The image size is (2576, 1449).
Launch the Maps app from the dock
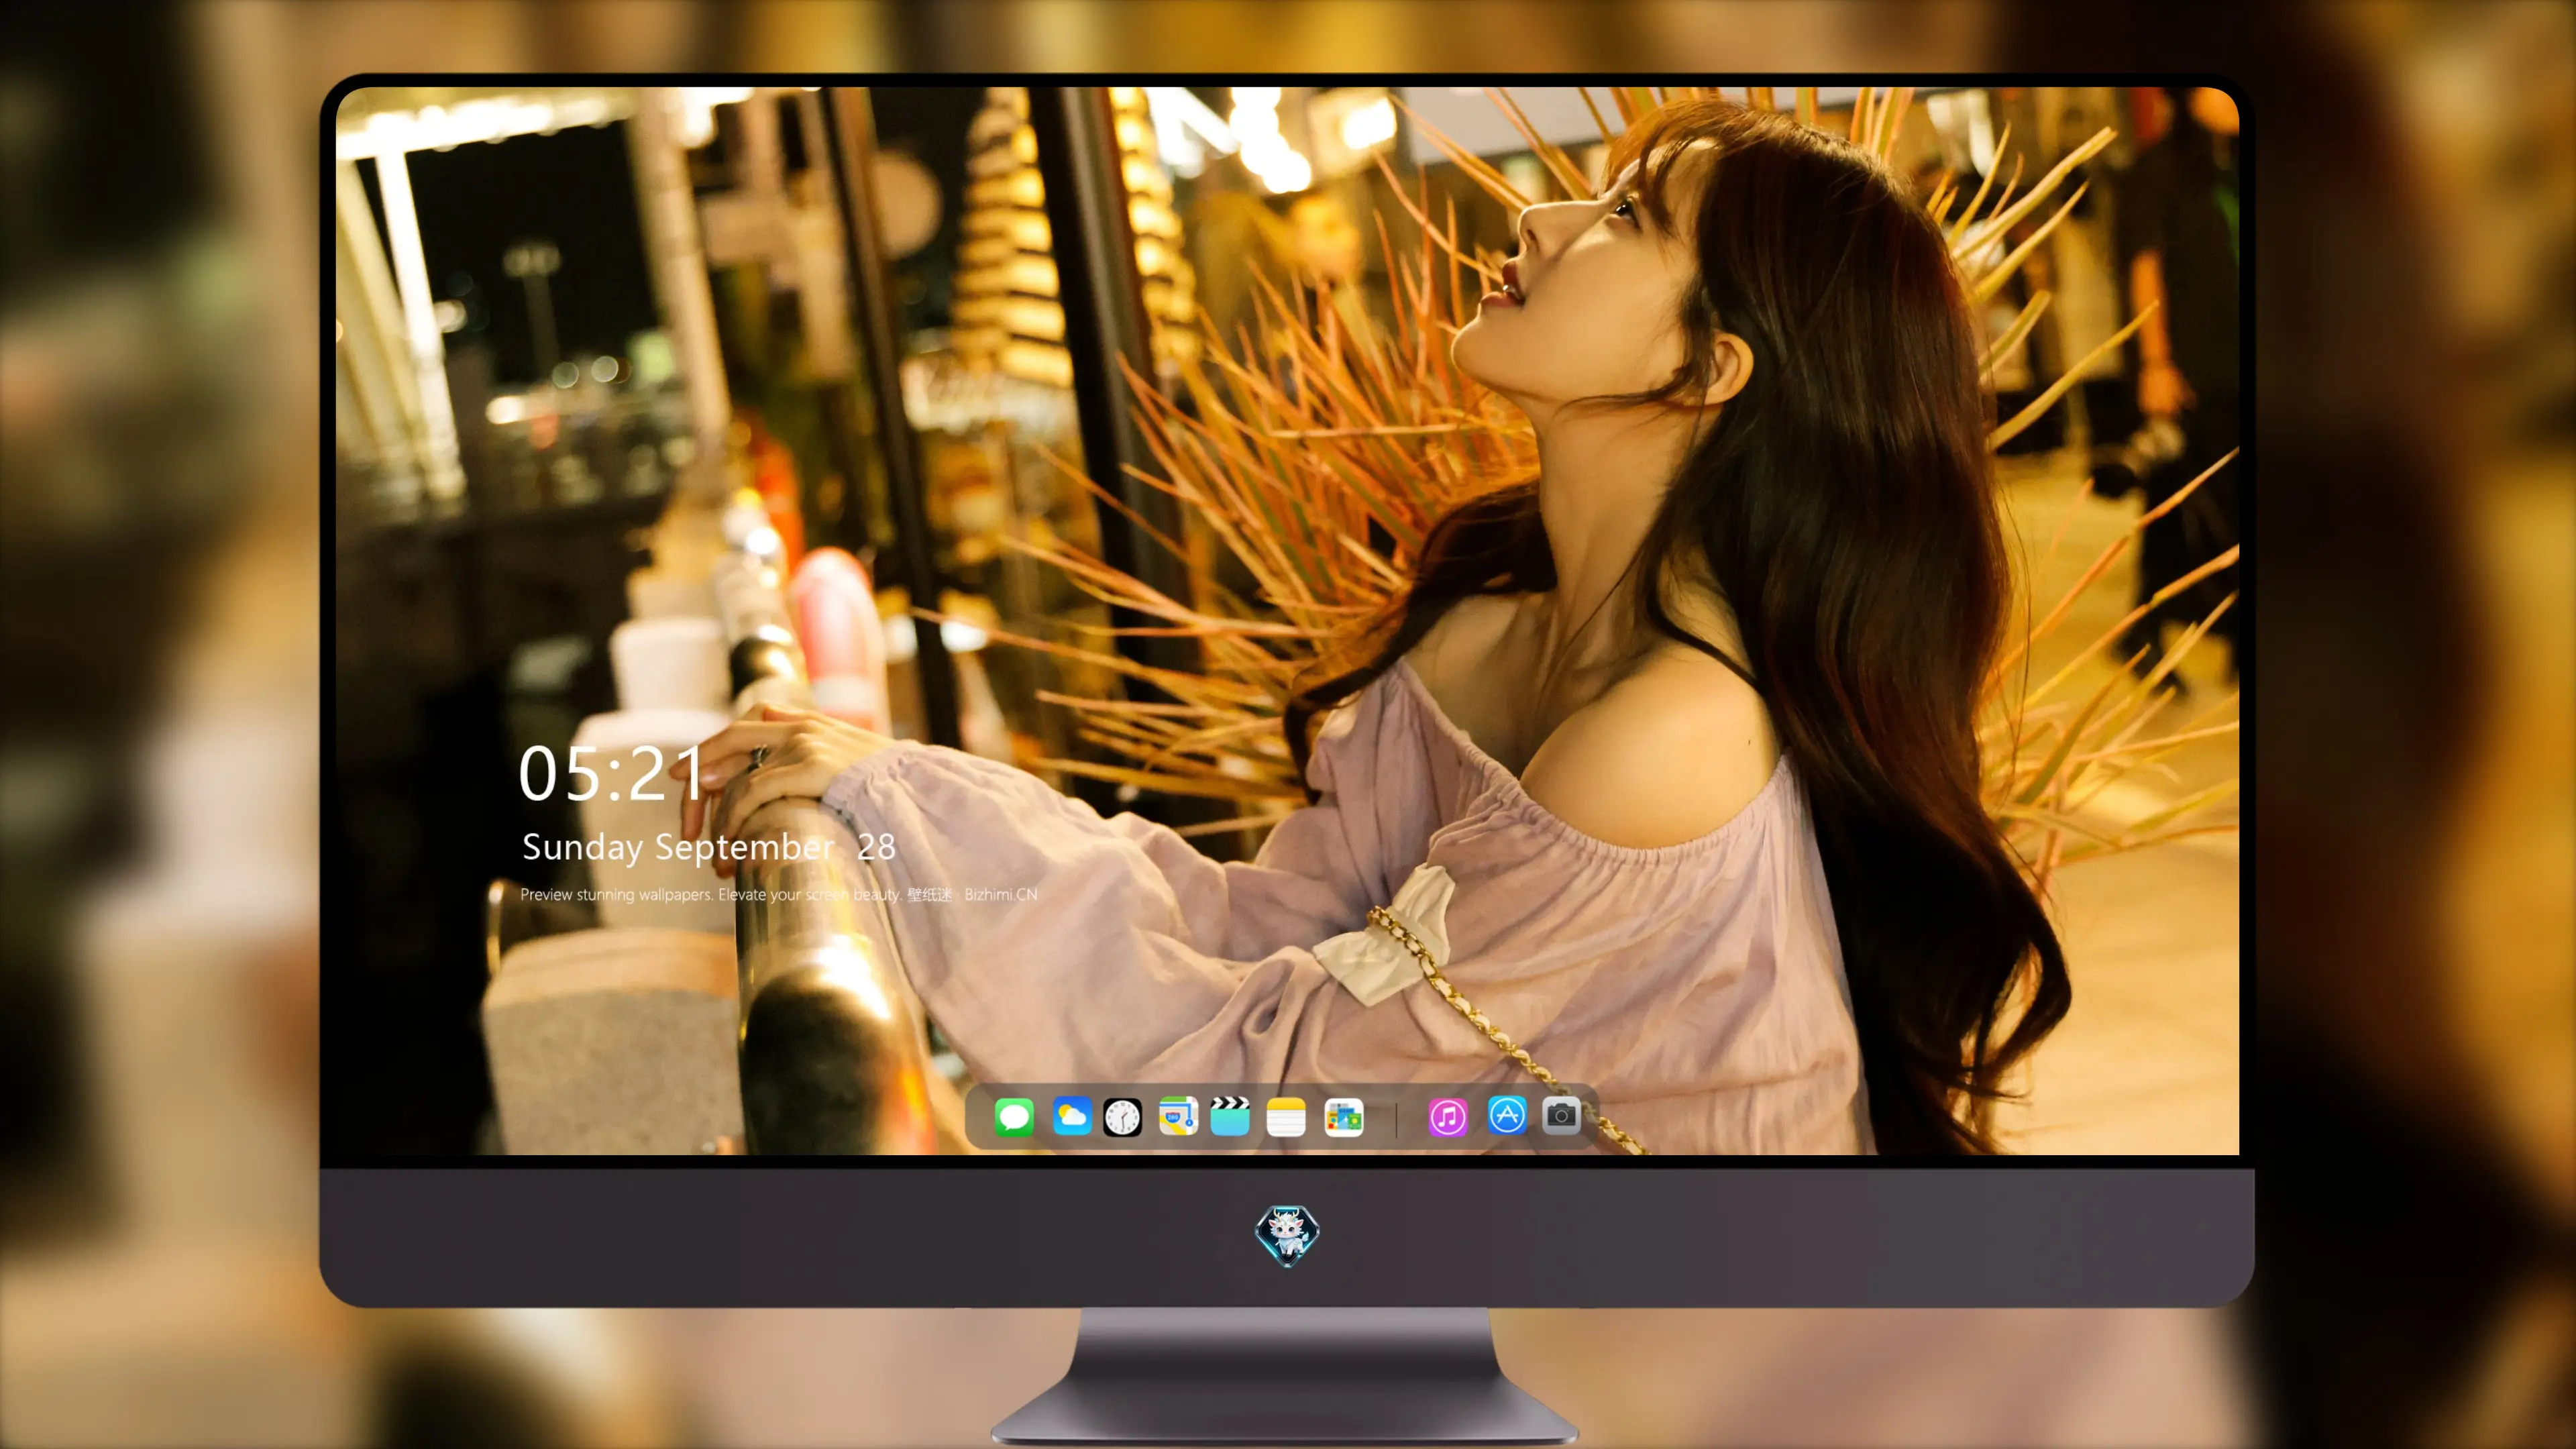pyautogui.click(x=1178, y=1116)
